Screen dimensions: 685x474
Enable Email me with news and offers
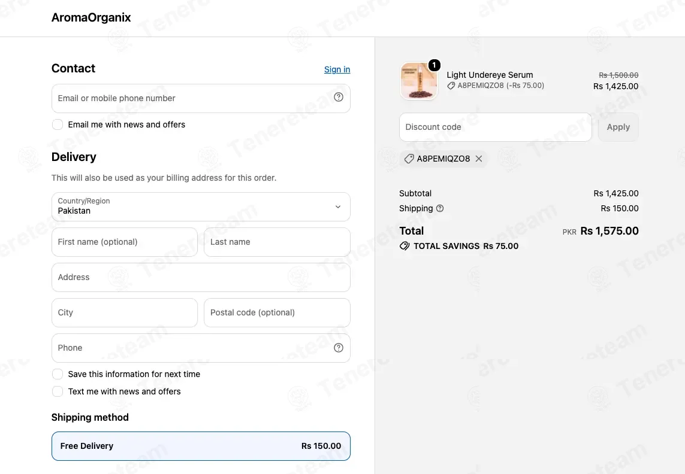pos(57,125)
